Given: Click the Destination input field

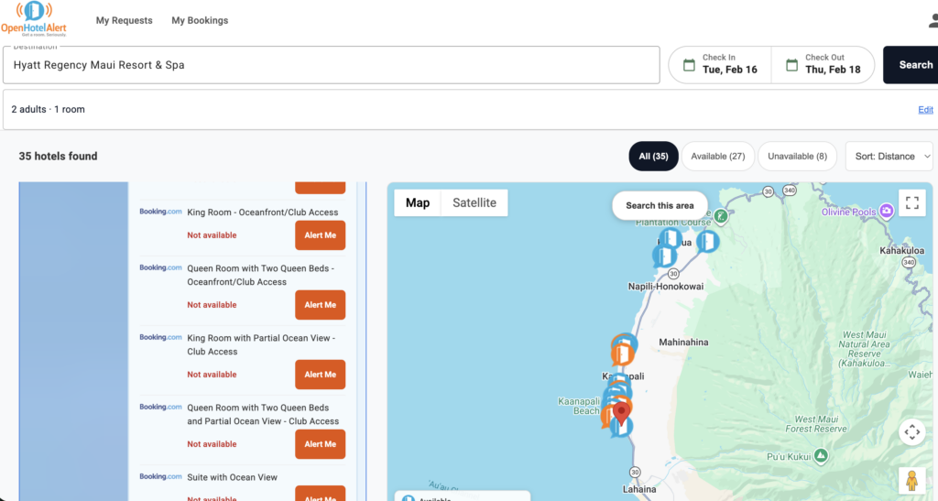Looking at the screenshot, I should tap(332, 64).
